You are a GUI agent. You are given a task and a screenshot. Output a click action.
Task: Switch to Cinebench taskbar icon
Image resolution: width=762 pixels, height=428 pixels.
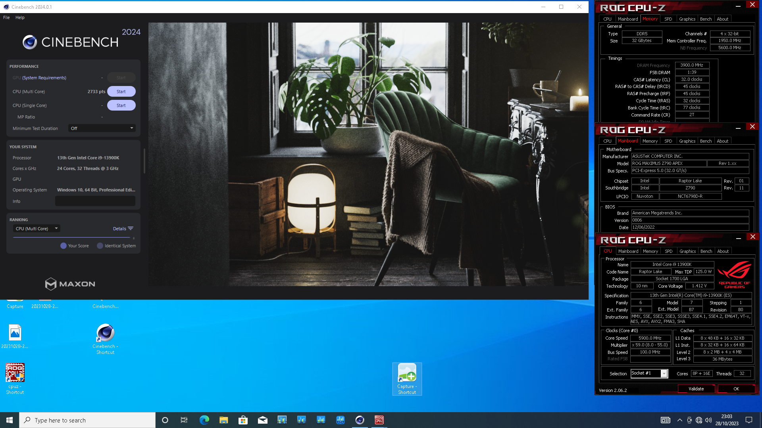tap(360, 420)
